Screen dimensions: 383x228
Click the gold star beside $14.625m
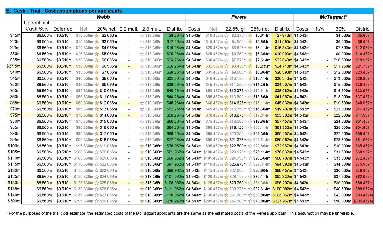tap(226, 103)
